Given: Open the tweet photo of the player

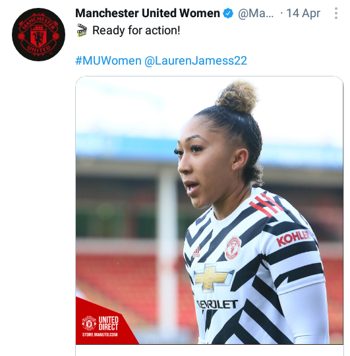Looking at the screenshot, I should pyautogui.click(x=209, y=210).
